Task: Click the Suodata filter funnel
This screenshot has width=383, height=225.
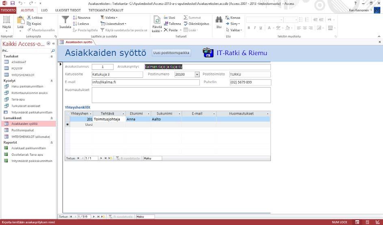Action: (65, 22)
